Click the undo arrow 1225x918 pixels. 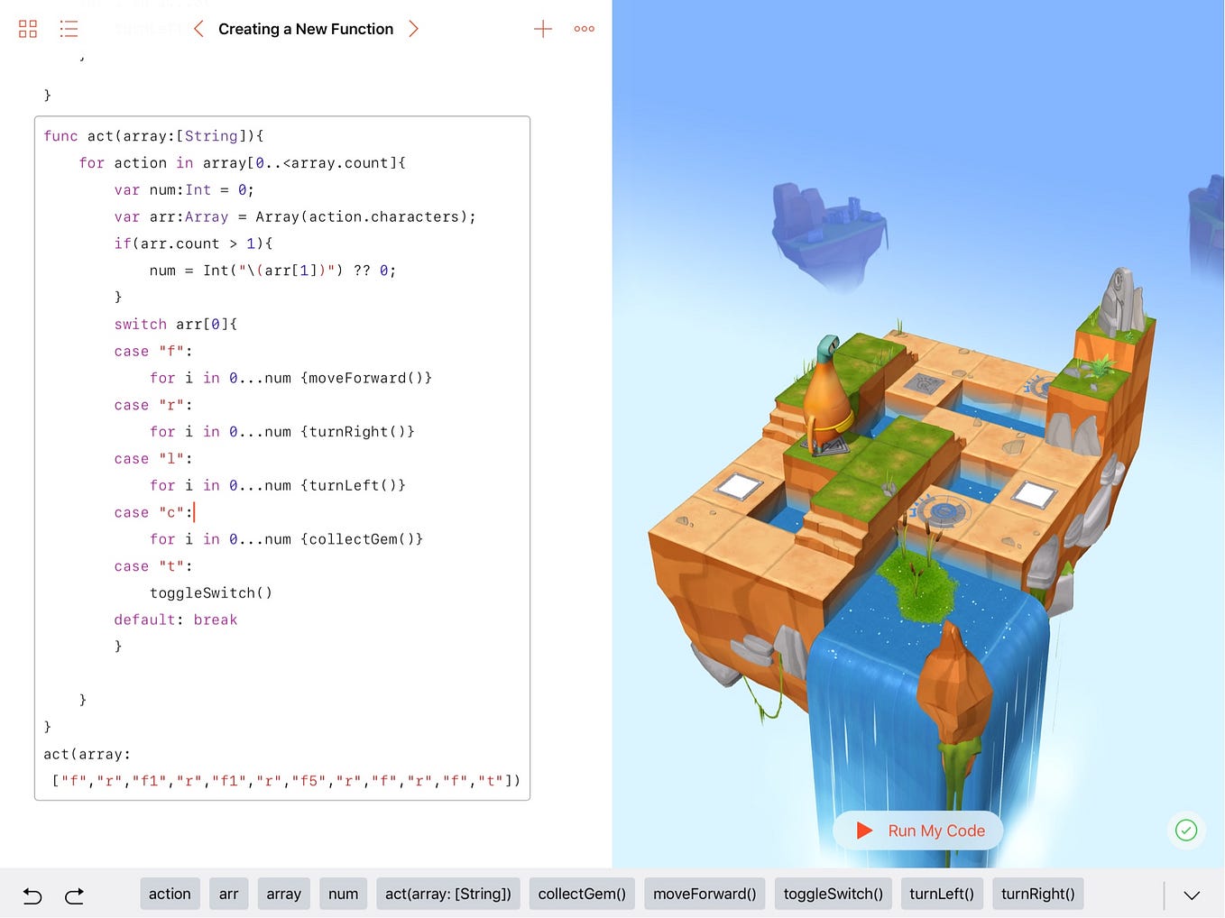click(32, 895)
